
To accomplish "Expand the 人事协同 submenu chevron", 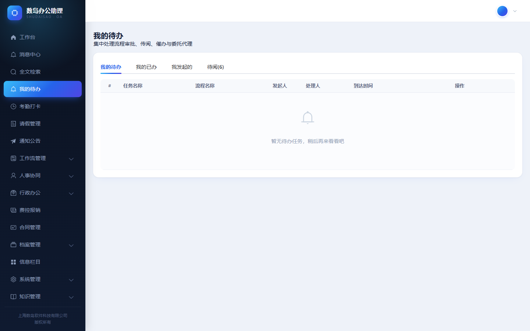I will tap(71, 176).
